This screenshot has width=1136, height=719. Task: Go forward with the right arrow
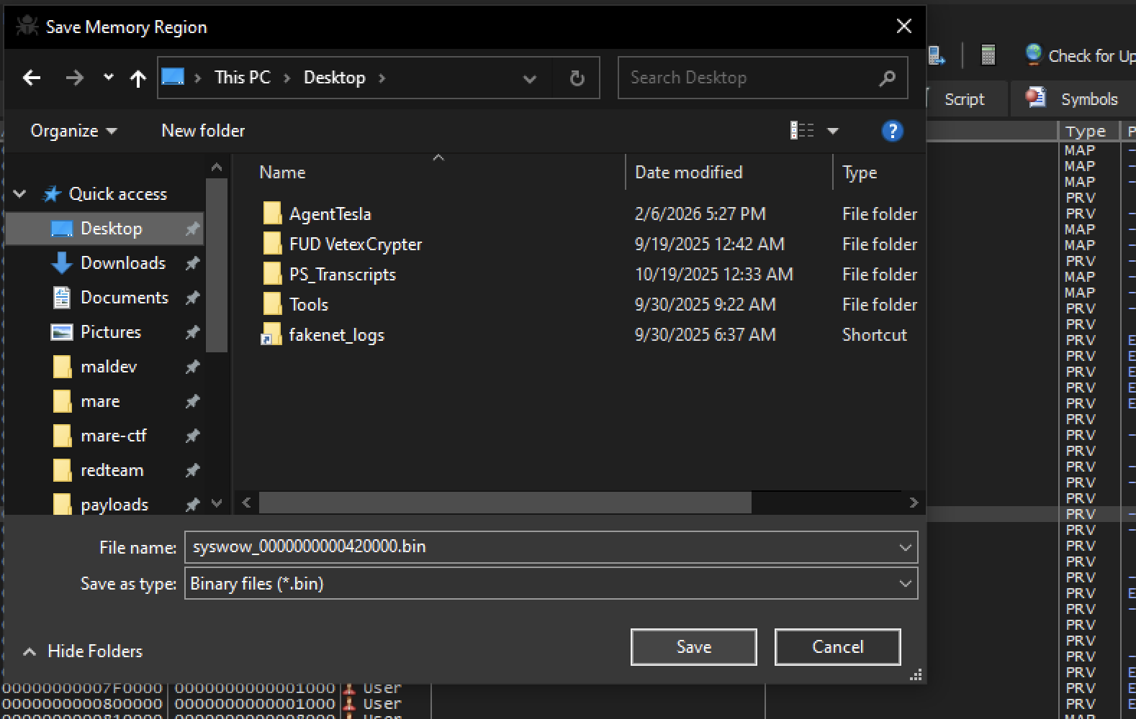tap(74, 78)
